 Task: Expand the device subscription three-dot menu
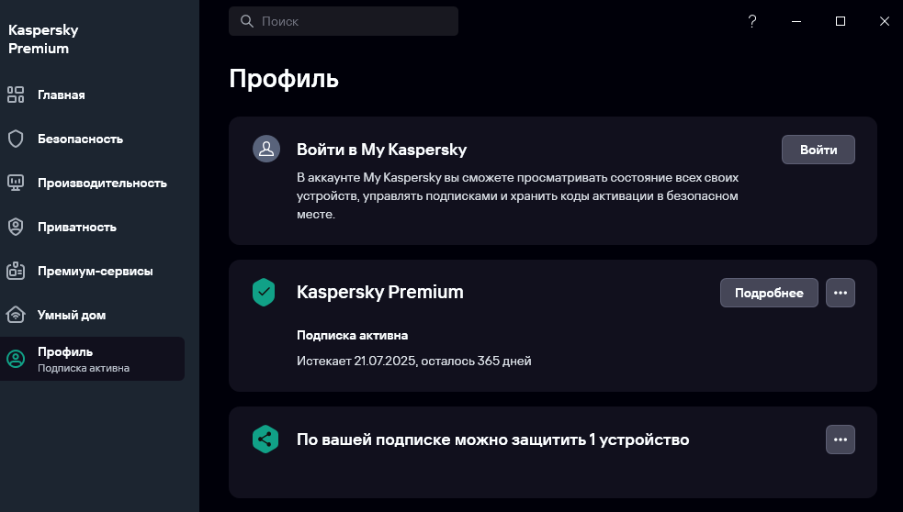pyautogui.click(x=841, y=440)
